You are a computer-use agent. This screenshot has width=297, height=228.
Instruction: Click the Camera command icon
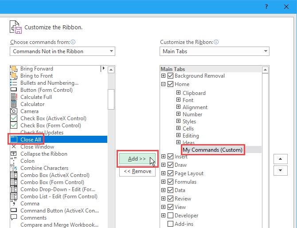tap(13, 111)
